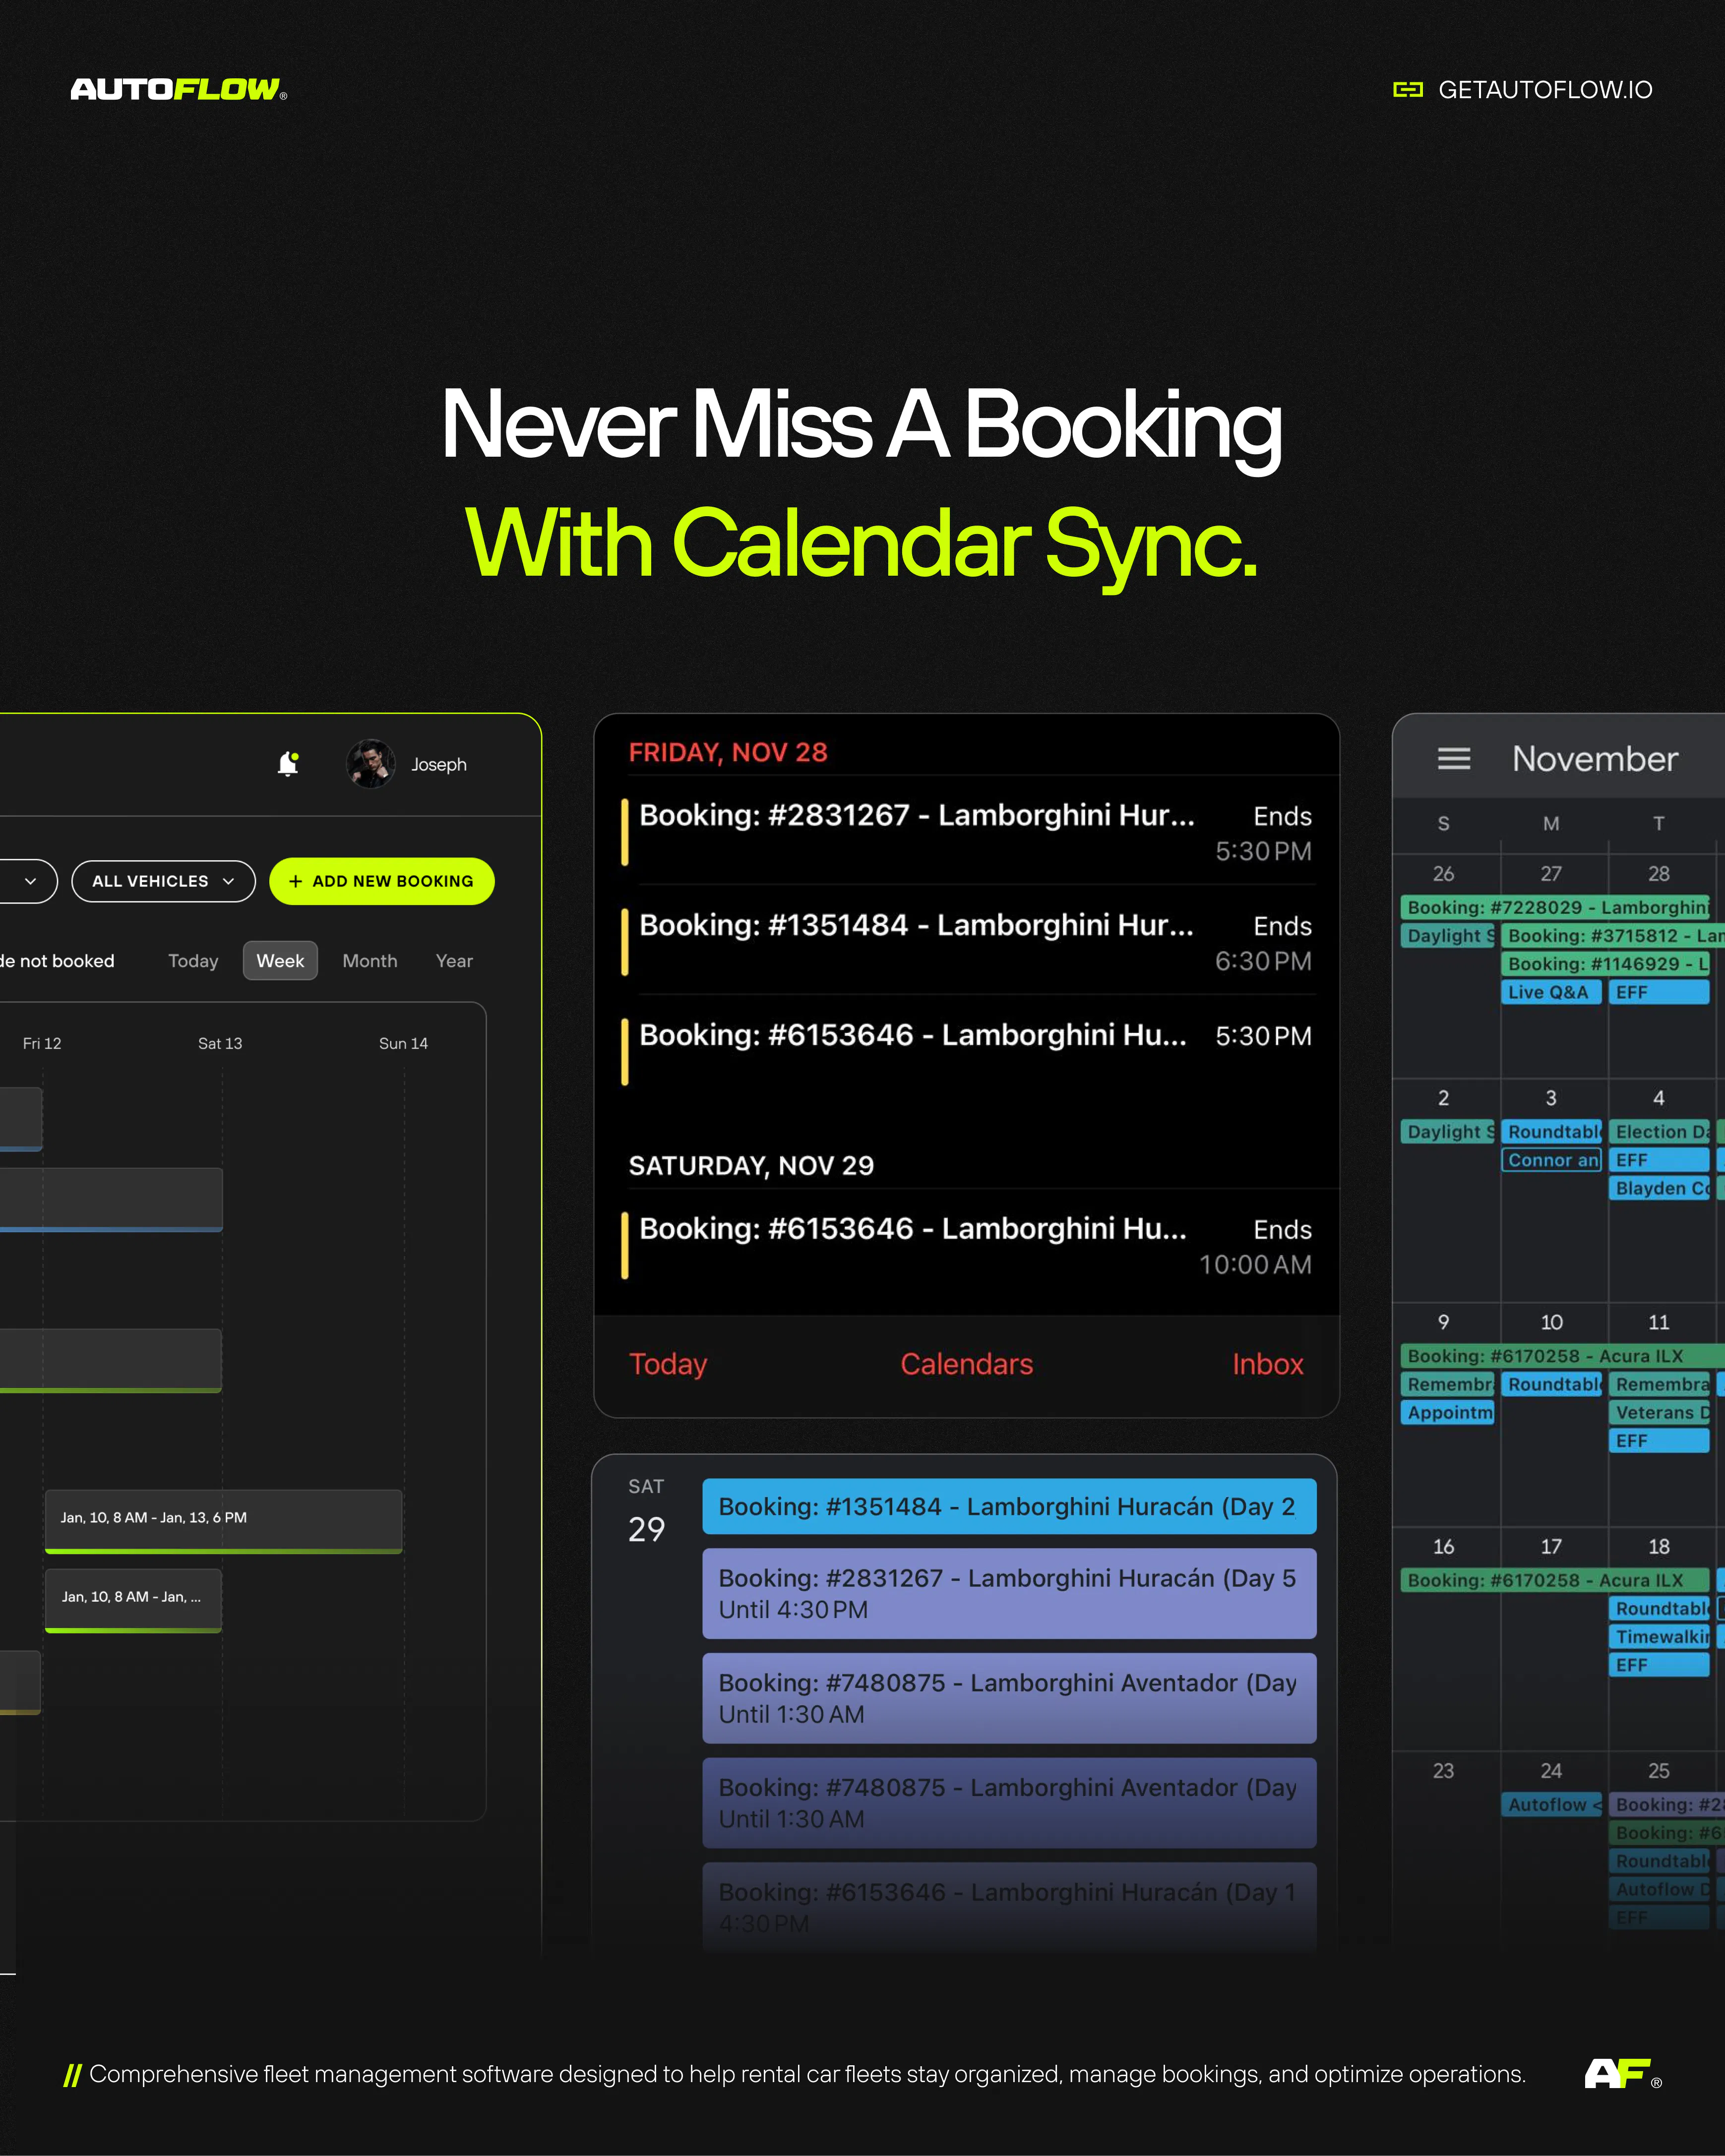Visit the GETAUTOFLOW.IO link
This screenshot has width=1725, height=2156.
tap(1545, 90)
